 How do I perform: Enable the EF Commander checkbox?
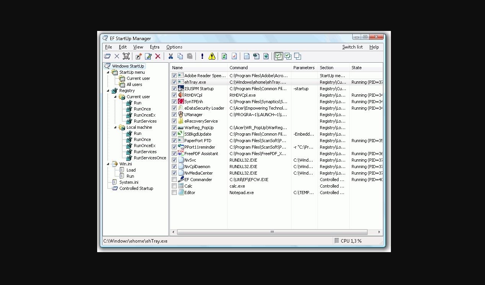click(x=174, y=180)
